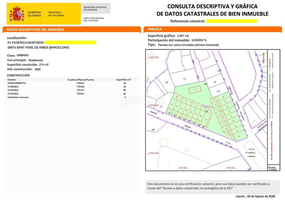Click the address 'PJ FEDERICA MONTSENY'
Viewport: 285px width, 201px height.
tap(26, 42)
